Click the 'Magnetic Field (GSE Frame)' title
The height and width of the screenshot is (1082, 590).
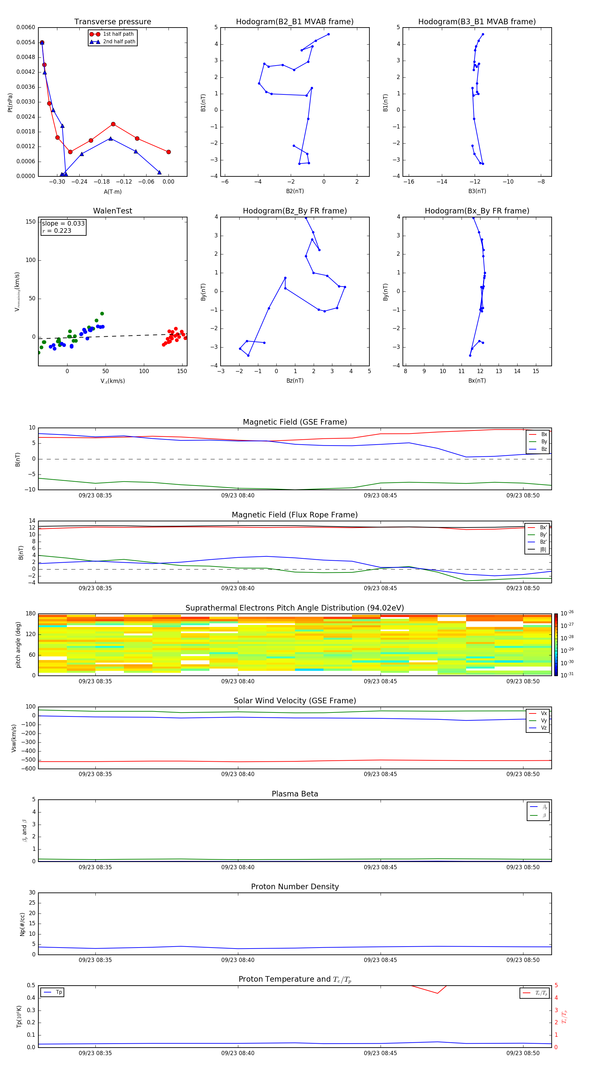pyautogui.click(x=295, y=422)
